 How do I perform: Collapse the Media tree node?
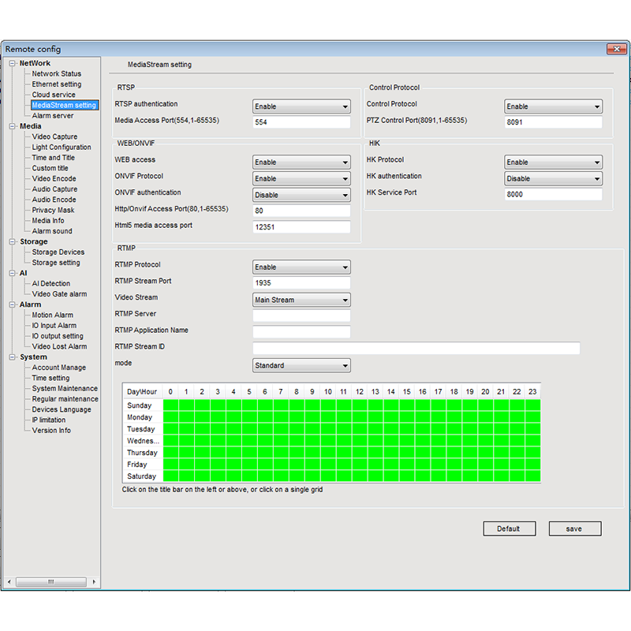click(13, 126)
